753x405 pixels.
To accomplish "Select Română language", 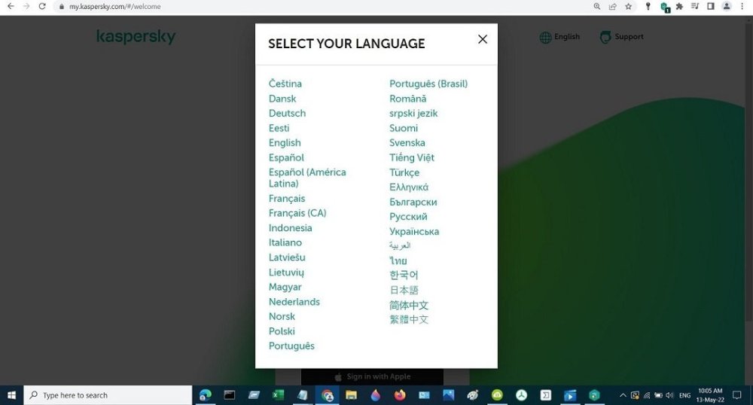I will (x=407, y=99).
